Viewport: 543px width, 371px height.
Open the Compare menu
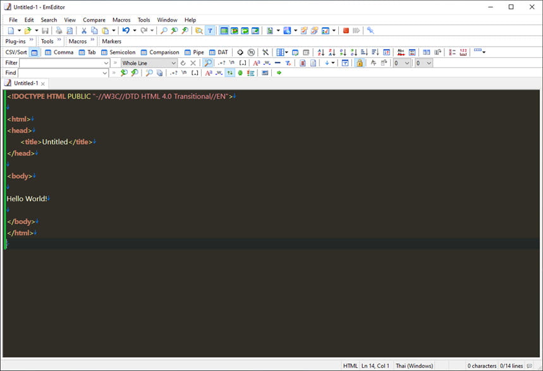click(x=94, y=20)
